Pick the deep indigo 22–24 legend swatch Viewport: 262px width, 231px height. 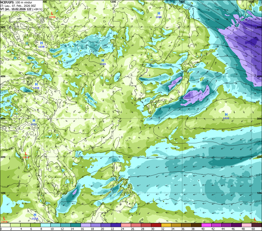point(116,225)
